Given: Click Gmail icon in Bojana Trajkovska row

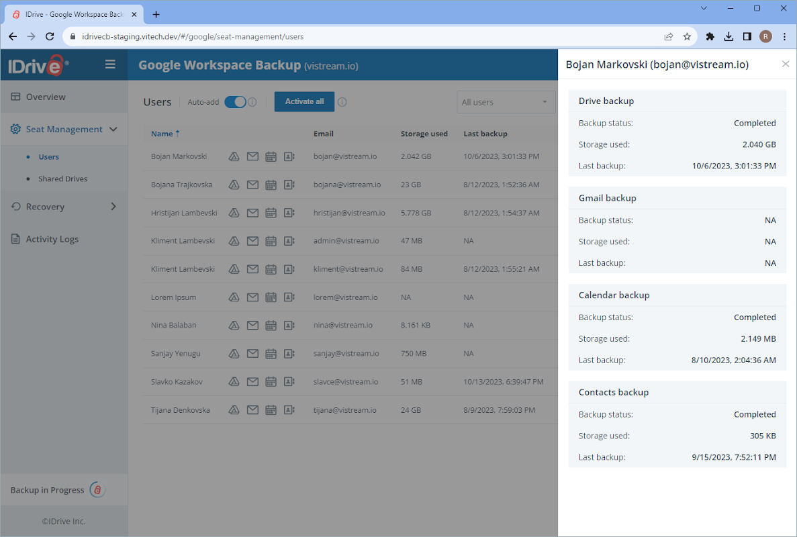Looking at the screenshot, I should [252, 185].
